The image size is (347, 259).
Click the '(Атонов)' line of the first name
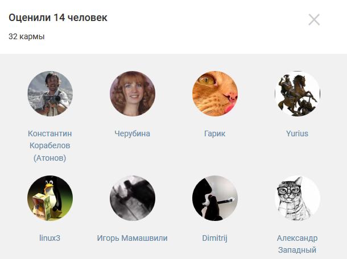50,158
